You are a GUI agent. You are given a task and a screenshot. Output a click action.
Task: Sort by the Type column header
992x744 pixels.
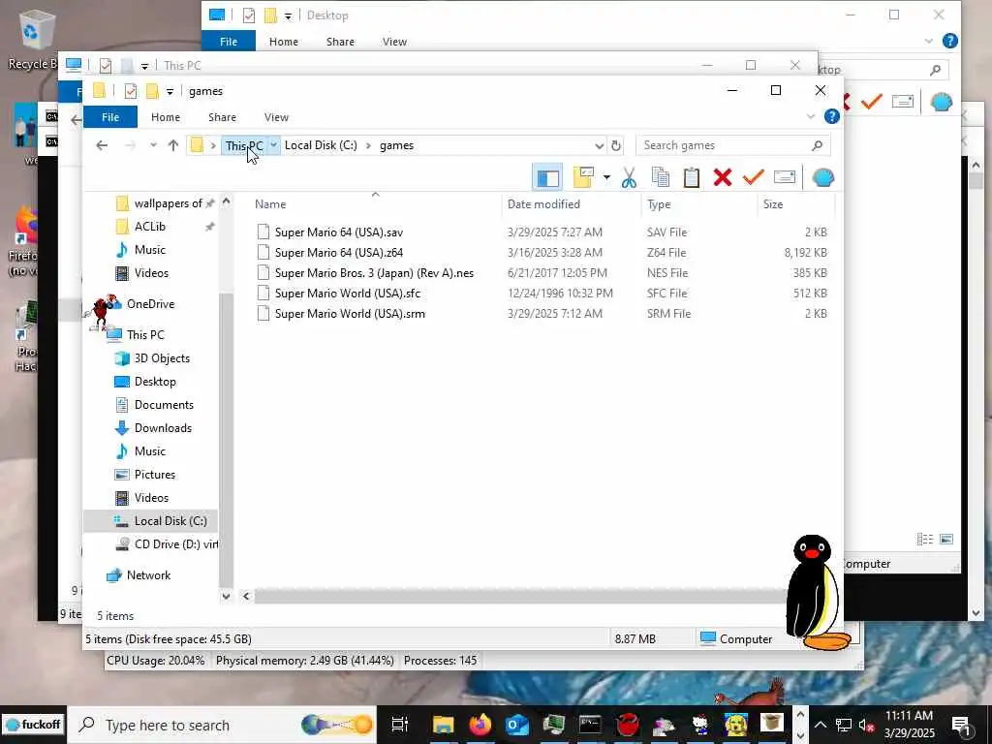(x=659, y=204)
